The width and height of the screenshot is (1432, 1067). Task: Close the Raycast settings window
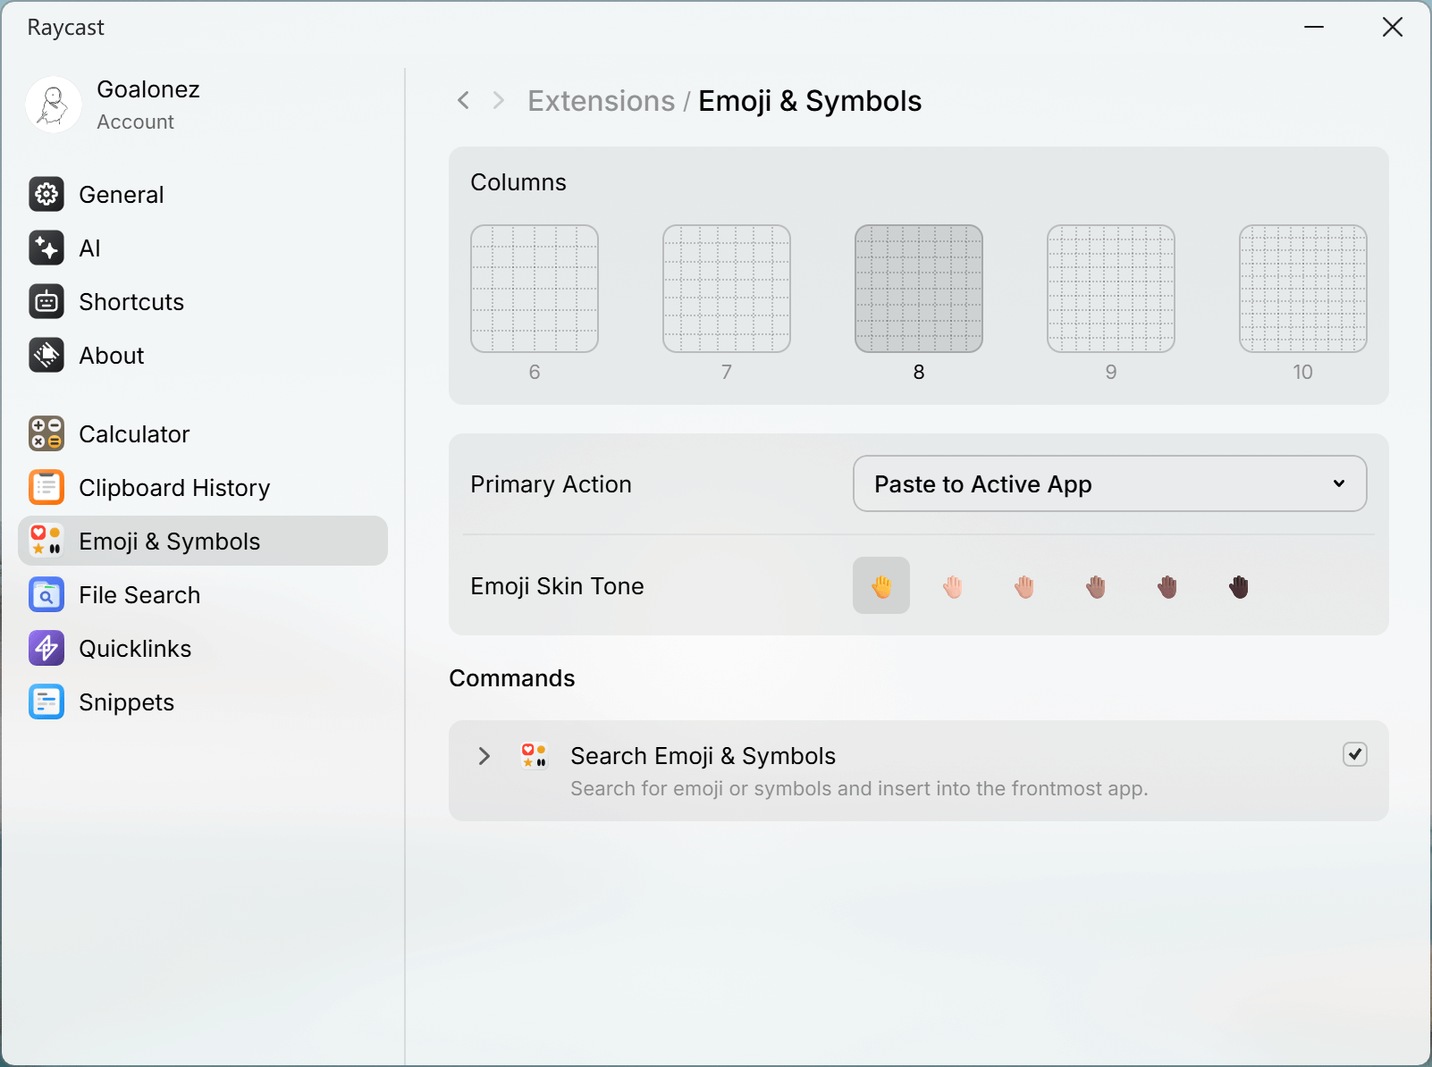pyautogui.click(x=1393, y=27)
